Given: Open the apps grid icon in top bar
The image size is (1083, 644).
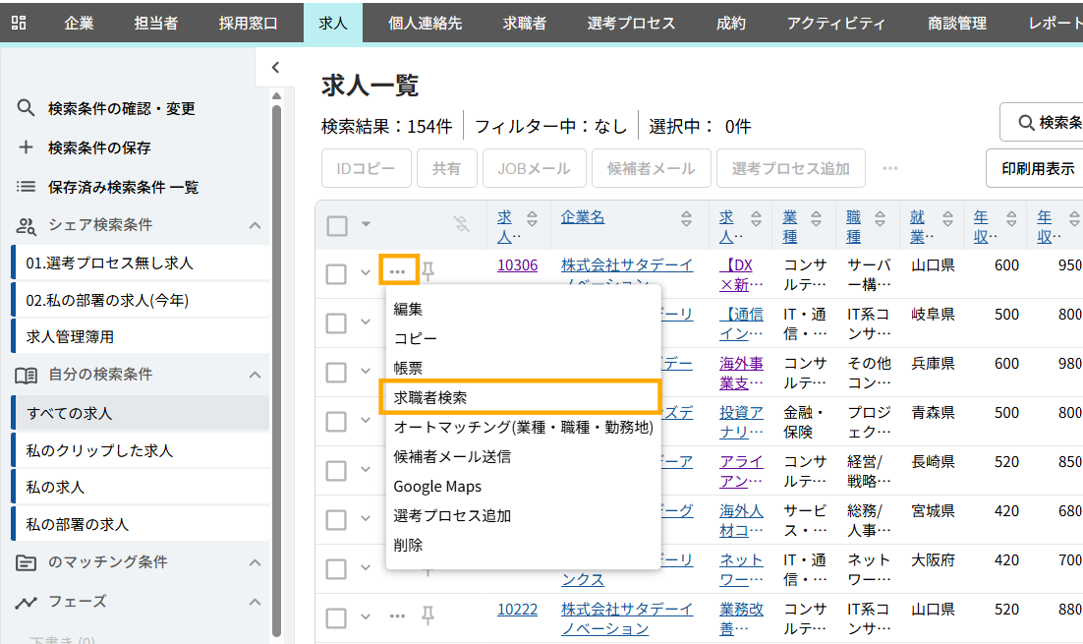Looking at the screenshot, I should 19,23.
